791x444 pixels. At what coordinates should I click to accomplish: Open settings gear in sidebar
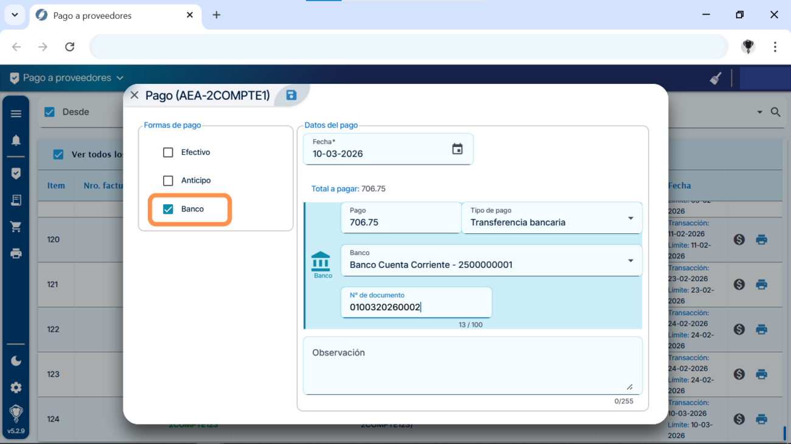point(16,388)
